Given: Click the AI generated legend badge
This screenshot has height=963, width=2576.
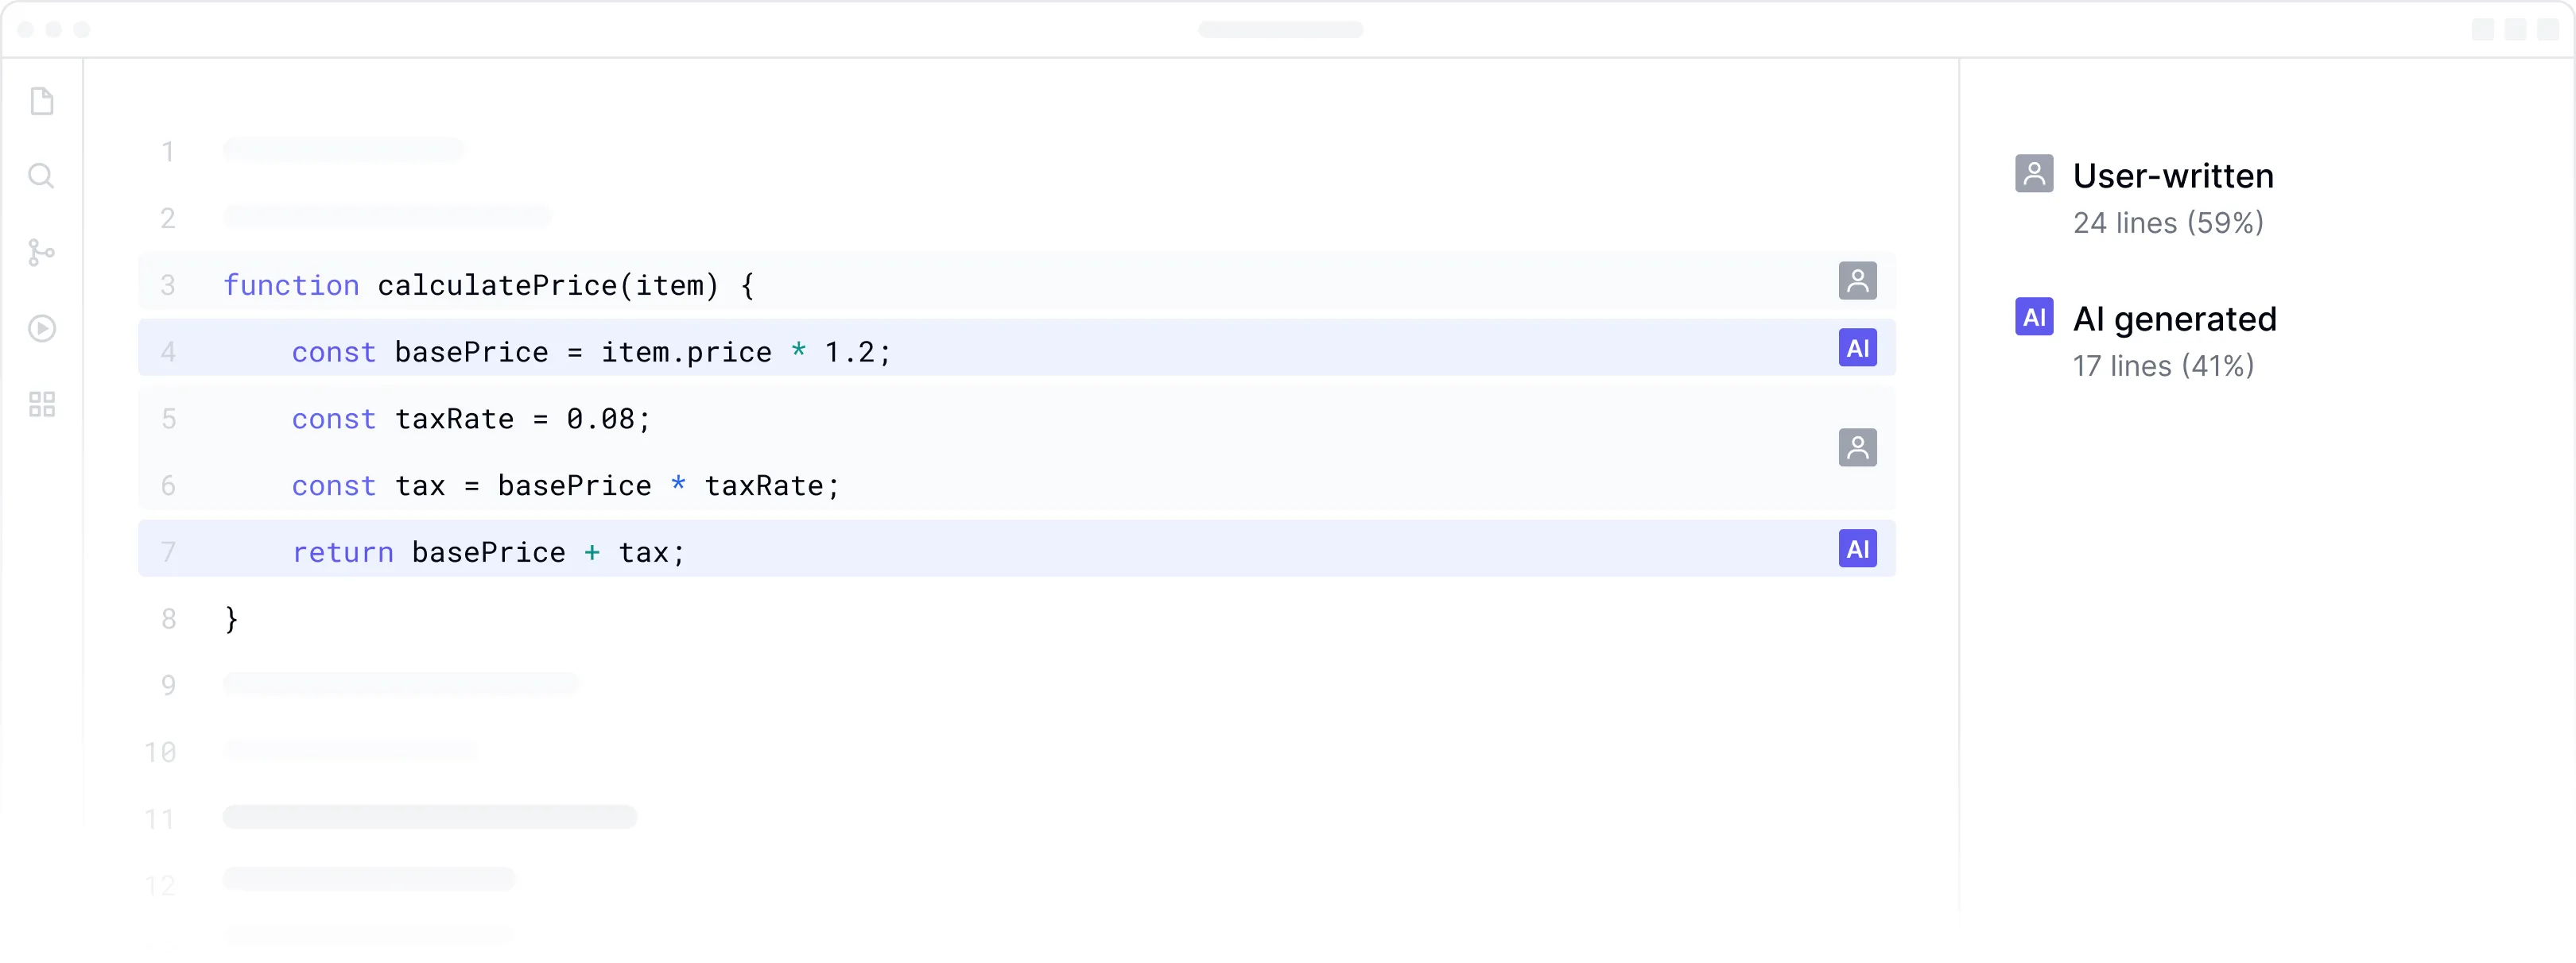Looking at the screenshot, I should tap(2034, 318).
